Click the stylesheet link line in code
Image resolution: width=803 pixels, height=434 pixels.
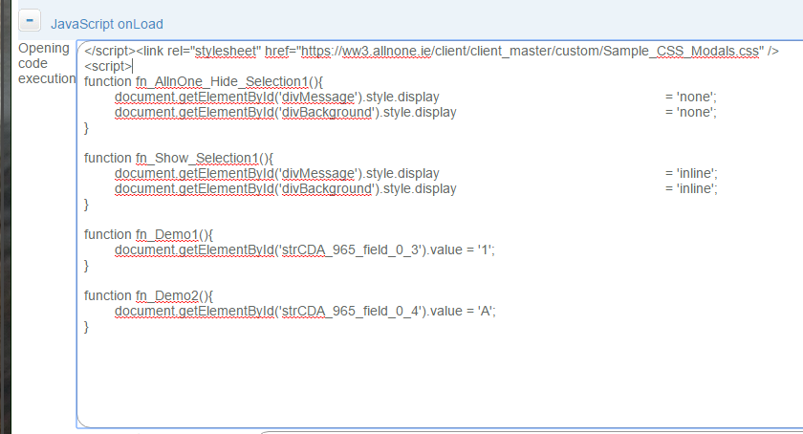[431, 52]
